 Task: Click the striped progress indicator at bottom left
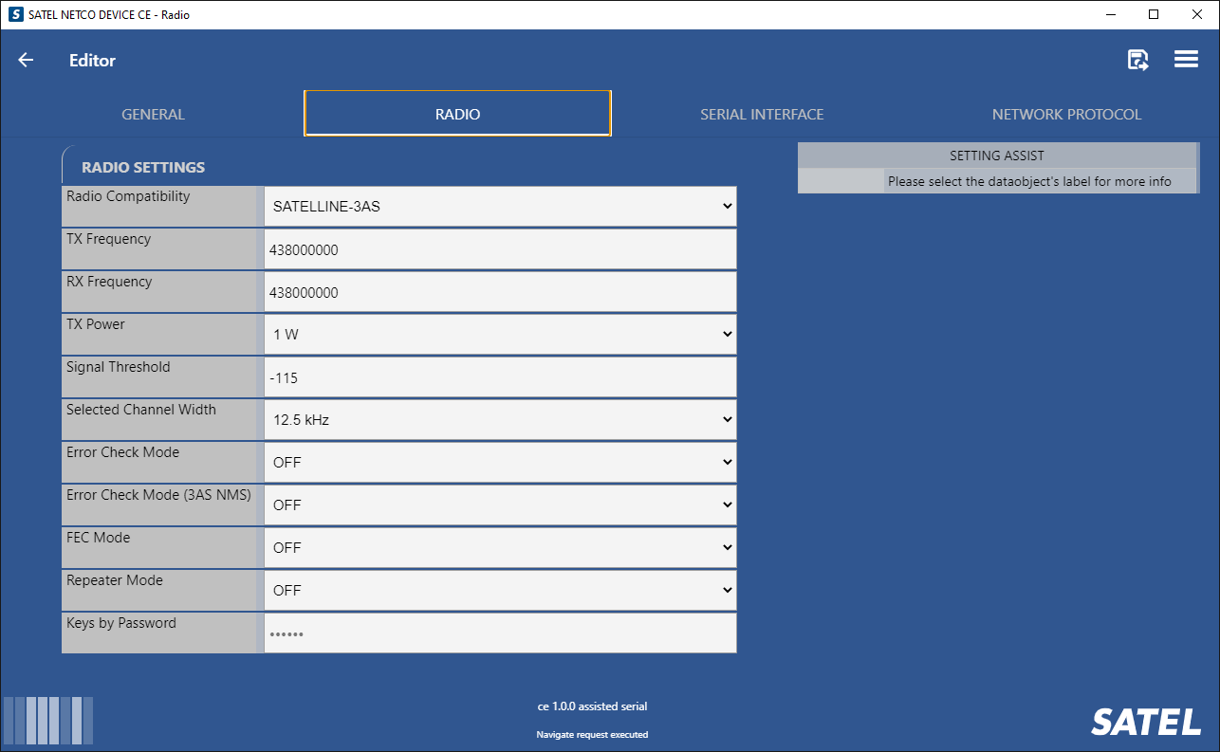coord(48,721)
